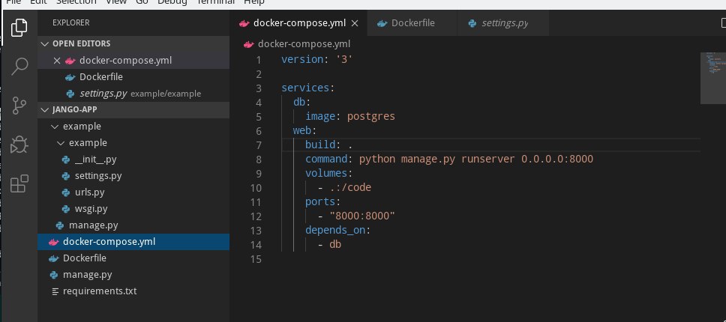Open wsgi.py in file tree

[133, 209]
